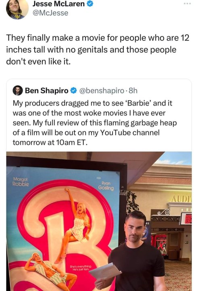Click the white paper held by the man in the photo
This screenshot has height=291, width=198.
105,271
